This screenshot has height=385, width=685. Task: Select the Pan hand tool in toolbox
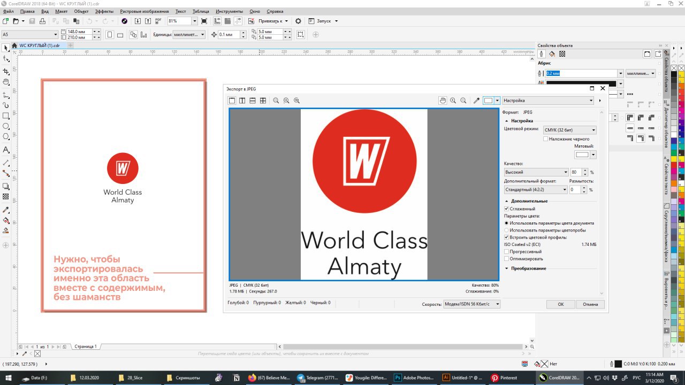click(6, 82)
